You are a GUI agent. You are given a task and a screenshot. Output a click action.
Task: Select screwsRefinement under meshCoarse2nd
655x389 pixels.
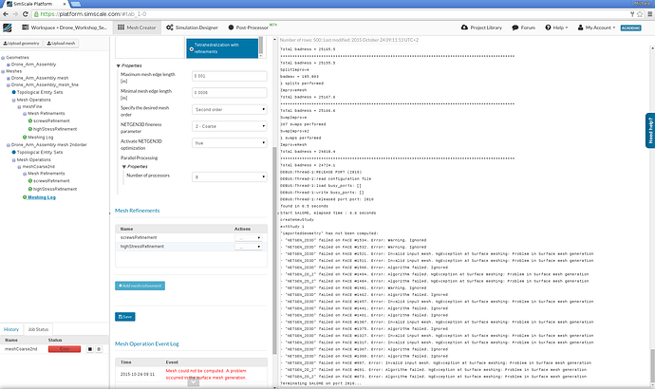pos(51,181)
